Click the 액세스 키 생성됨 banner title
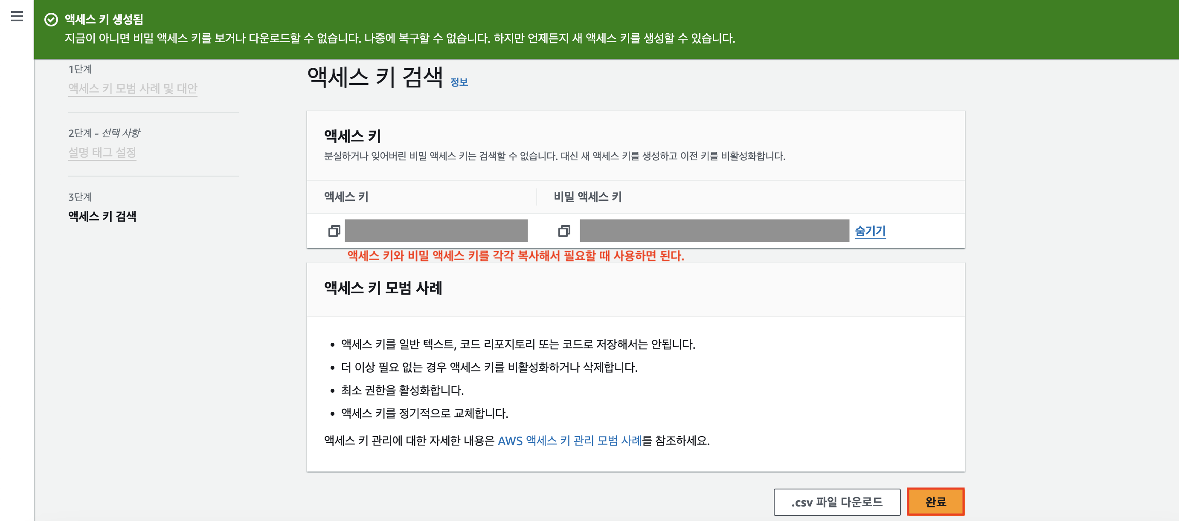The height and width of the screenshot is (521, 1179). [104, 19]
